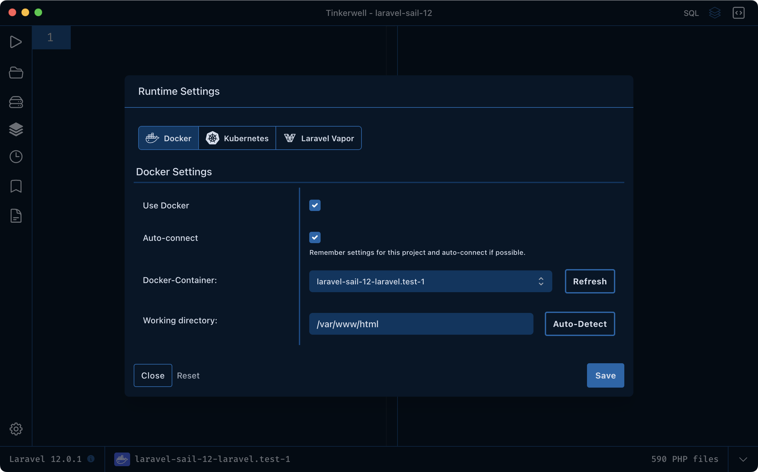758x472 pixels.
Task: Open history clock icon in sidebar
Action: 16,157
